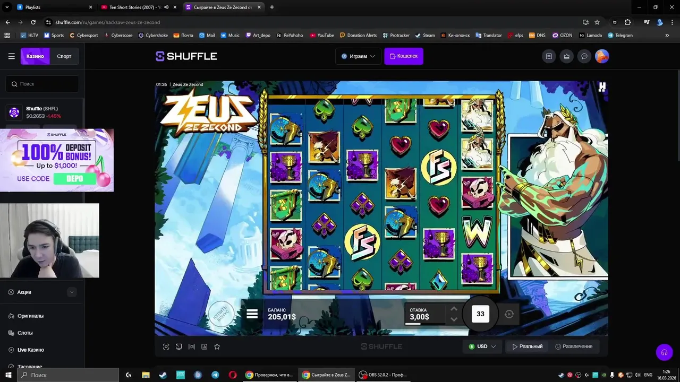The height and width of the screenshot is (382, 680).
Task: Enter fullscreen mode for the game
Action: coord(166,346)
